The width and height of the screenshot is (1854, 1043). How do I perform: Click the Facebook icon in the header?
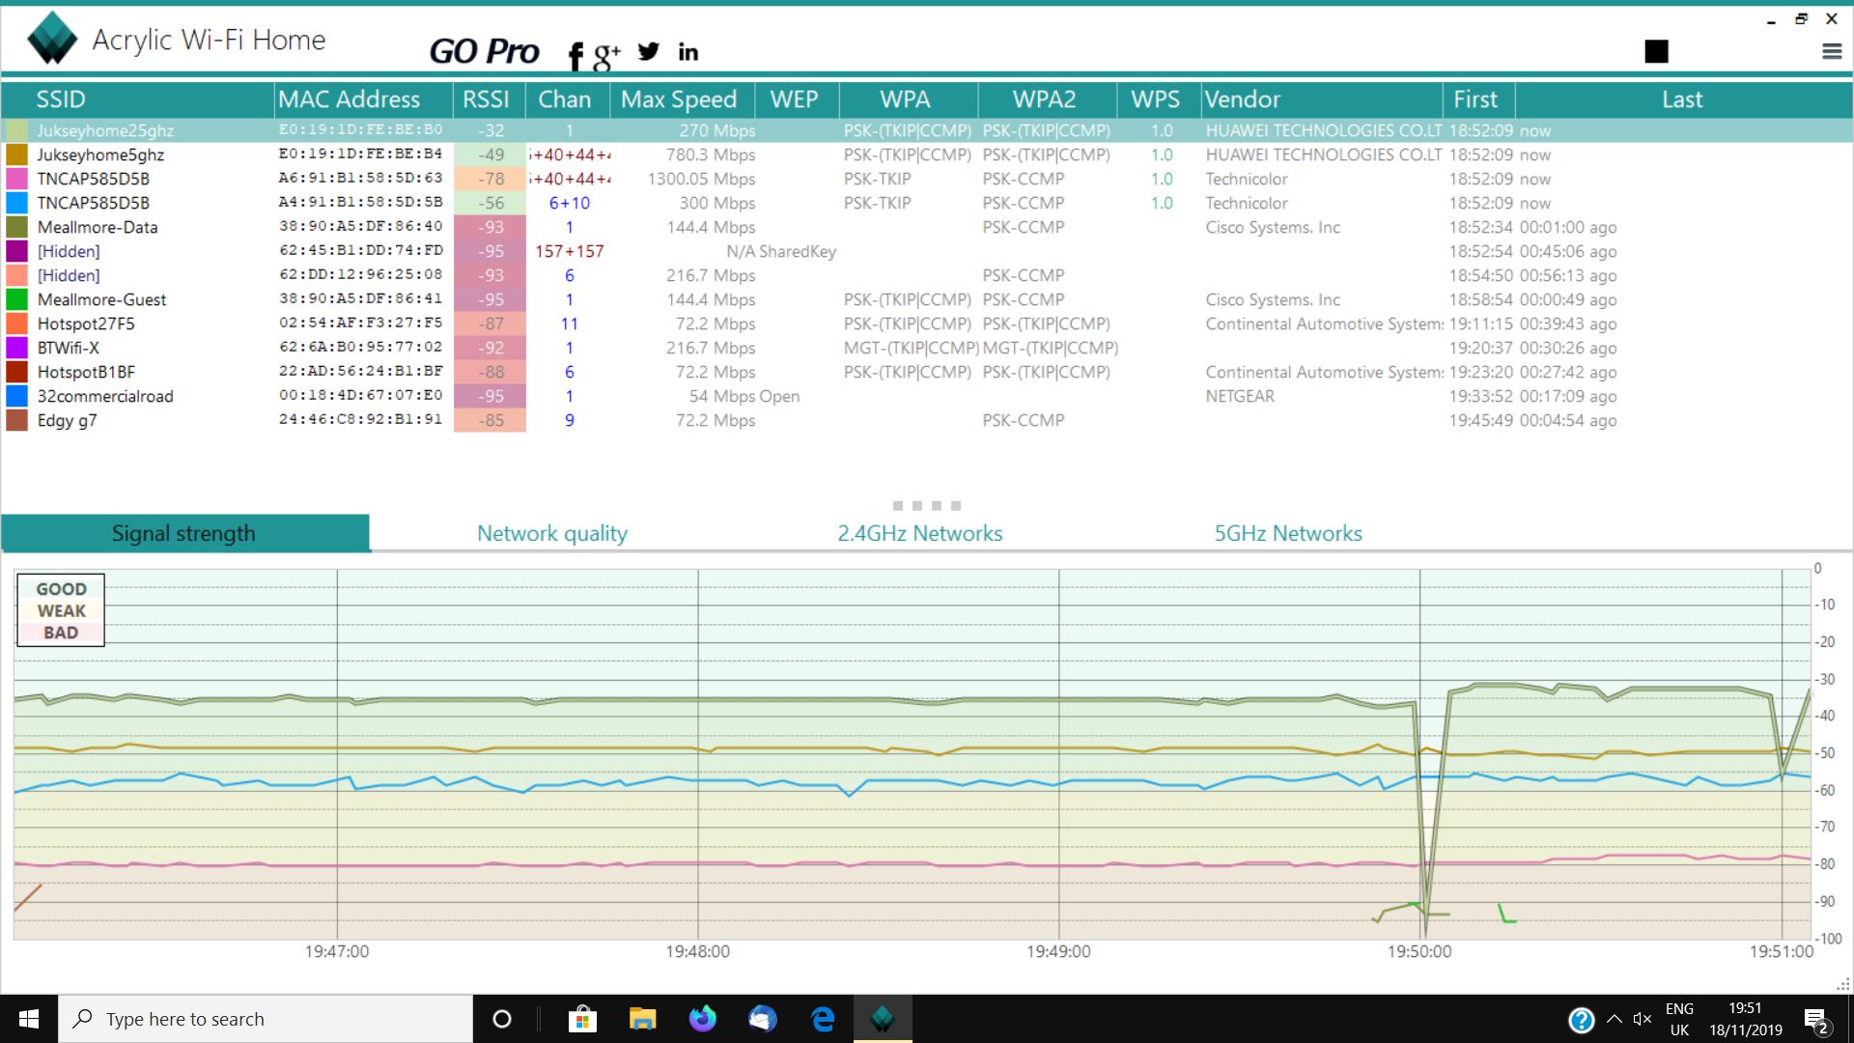(576, 52)
